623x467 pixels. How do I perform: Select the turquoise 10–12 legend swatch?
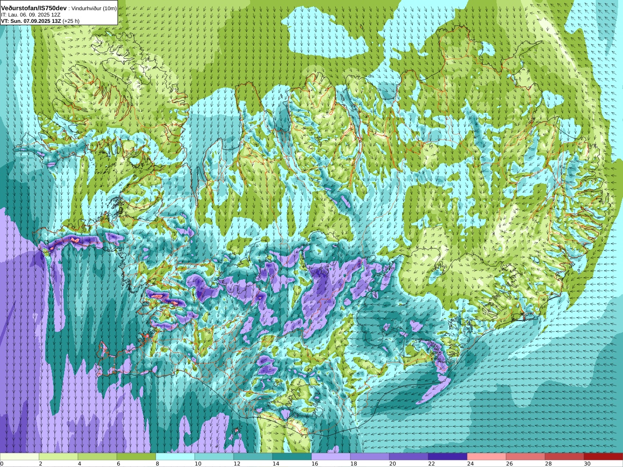coord(214,457)
